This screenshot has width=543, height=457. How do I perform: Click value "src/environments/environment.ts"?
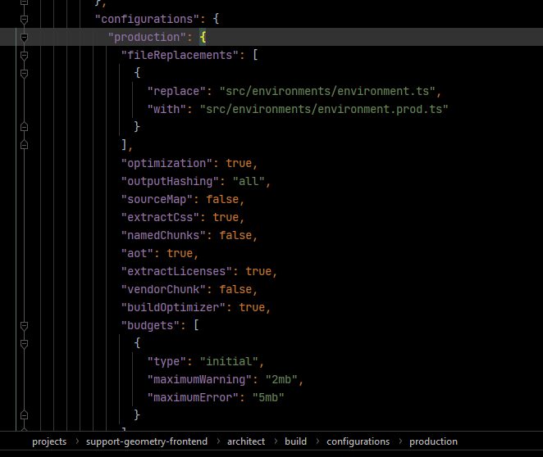[327, 91]
